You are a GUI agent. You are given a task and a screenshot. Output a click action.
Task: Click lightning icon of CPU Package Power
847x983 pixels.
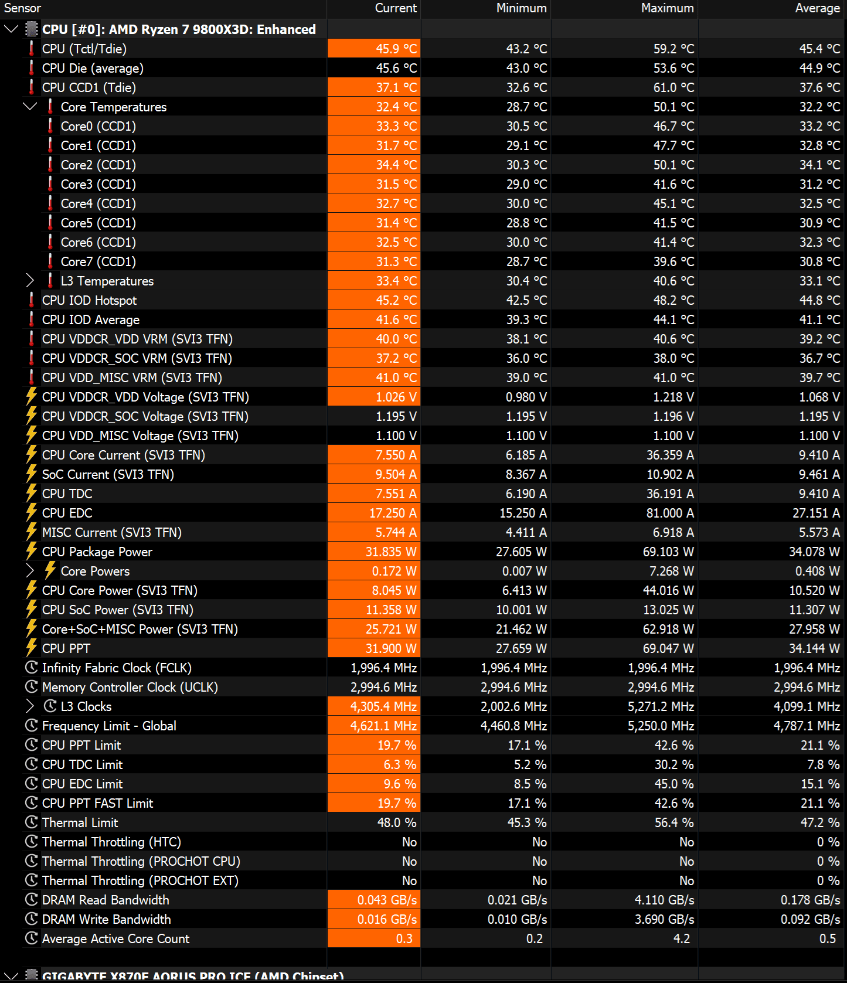click(x=32, y=552)
